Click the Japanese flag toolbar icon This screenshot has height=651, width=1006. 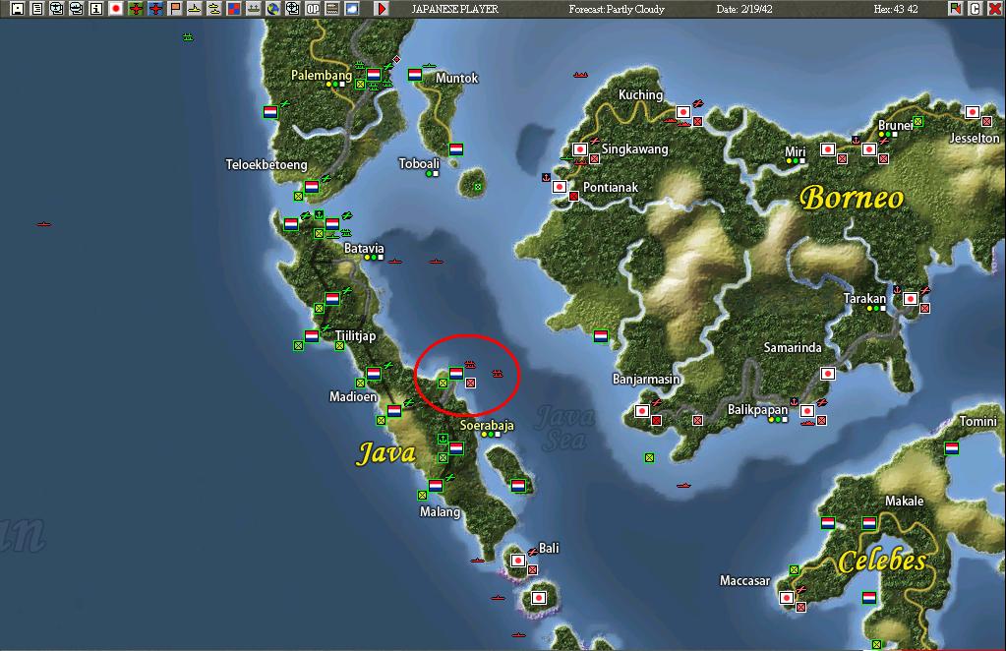tap(116, 8)
